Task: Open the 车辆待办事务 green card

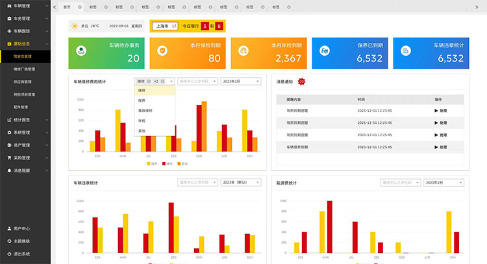Action: point(106,53)
